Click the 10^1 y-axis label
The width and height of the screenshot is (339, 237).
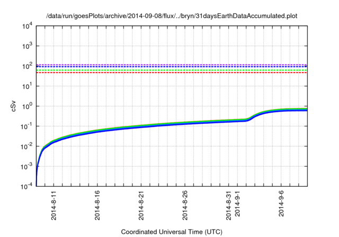coord(27,86)
